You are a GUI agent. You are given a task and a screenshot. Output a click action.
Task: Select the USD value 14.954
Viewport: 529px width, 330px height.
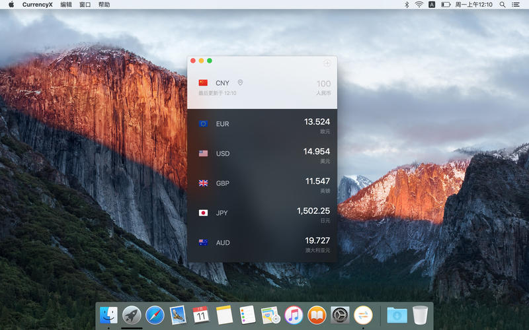[x=317, y=151]
